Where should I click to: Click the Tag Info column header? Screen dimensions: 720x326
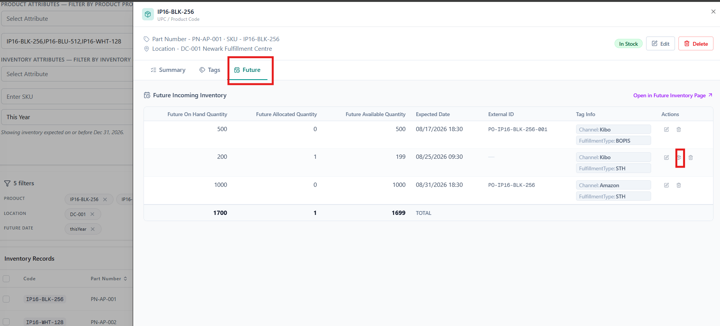[x=585, y=114]
